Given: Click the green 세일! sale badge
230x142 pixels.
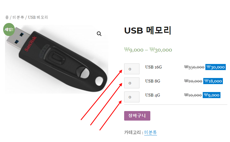Looking at the screenshot, I should point(9,29).
